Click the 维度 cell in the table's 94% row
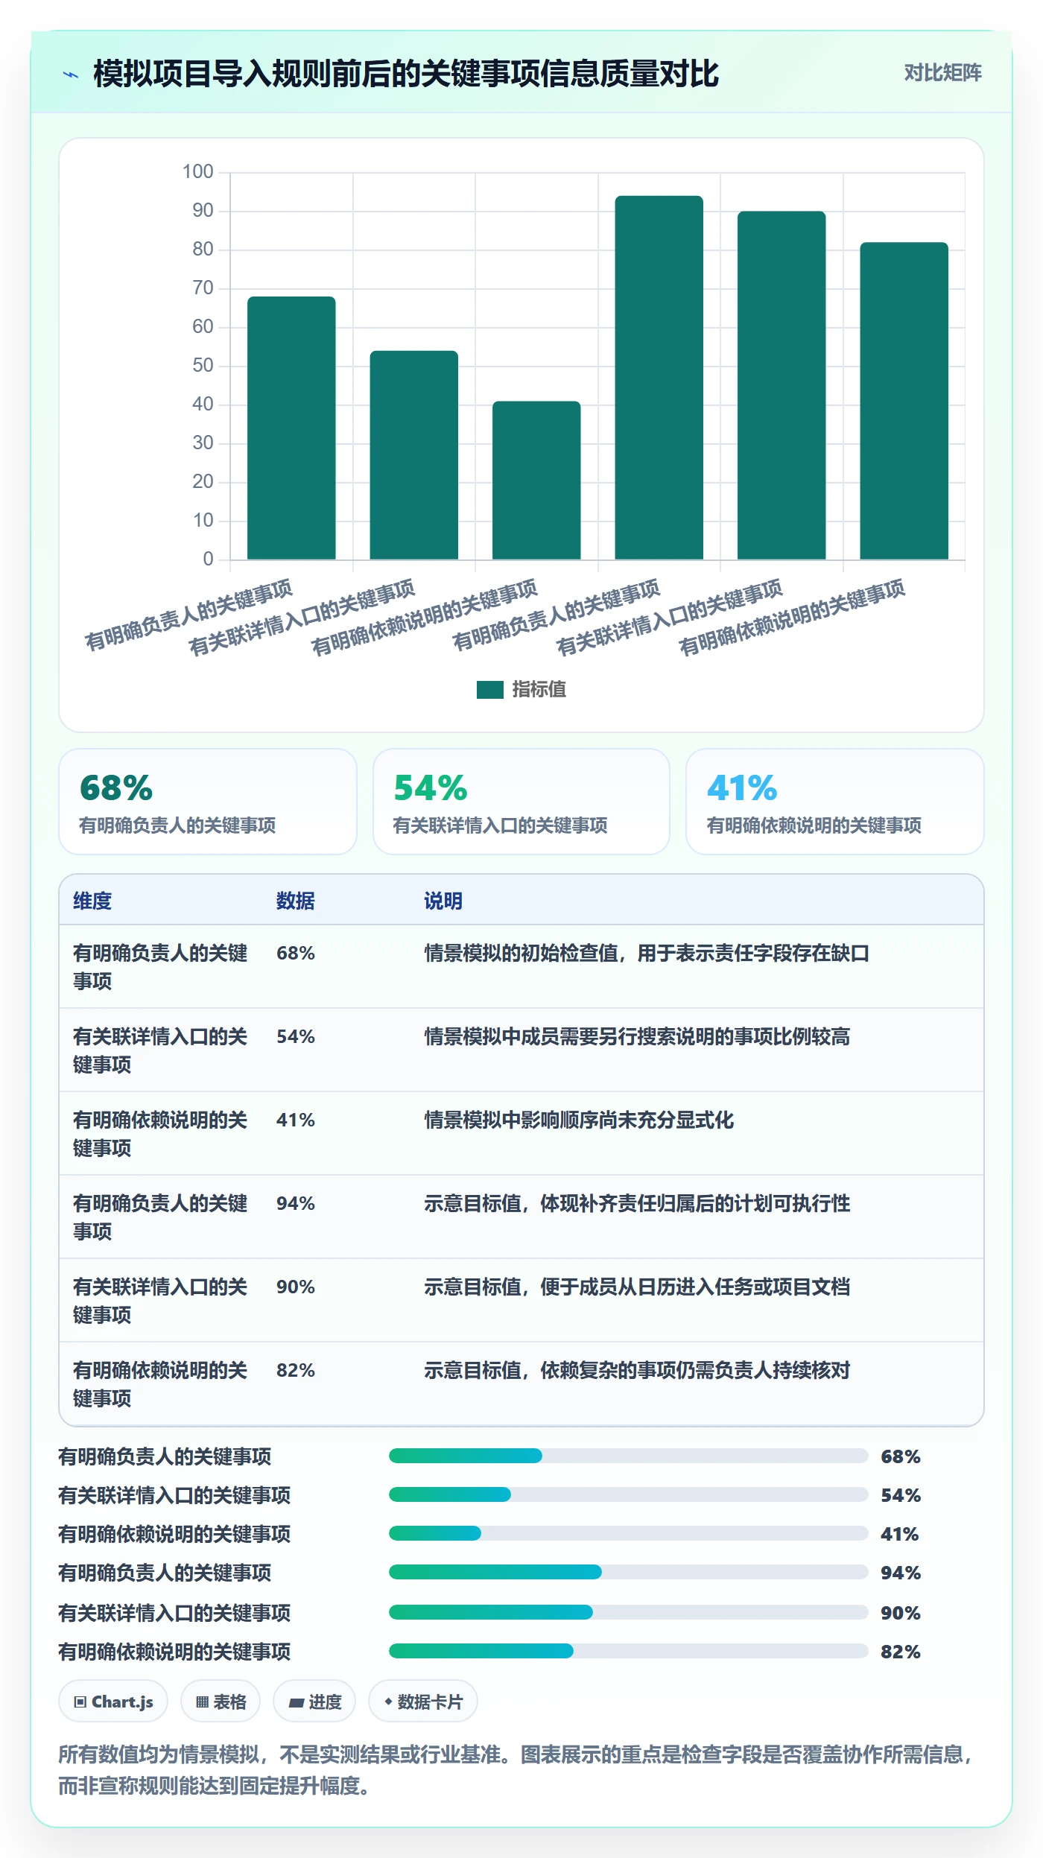Screen dimensions: 1043x1858 click(160, 1217)
